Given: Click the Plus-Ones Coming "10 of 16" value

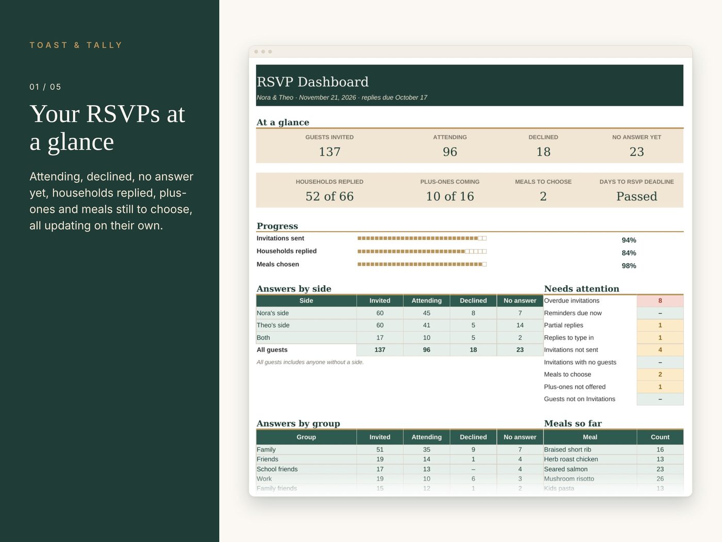Looking at the screenshot, I should pos(450,196).
